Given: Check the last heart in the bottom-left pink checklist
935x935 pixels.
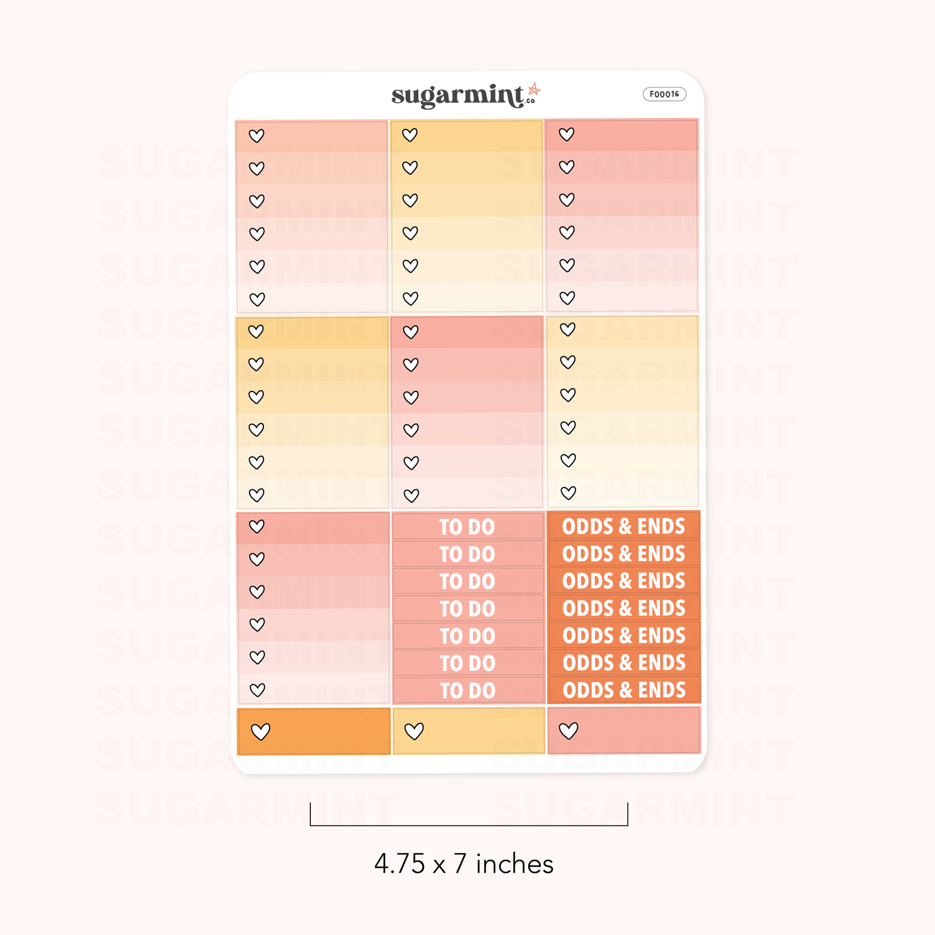Looking at the screenshot, I should tap(258, 689).
